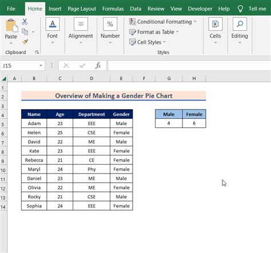Switch to the Formulas tab
The height and width of the screenshot is (253, 271).
[x=113, y=9]
